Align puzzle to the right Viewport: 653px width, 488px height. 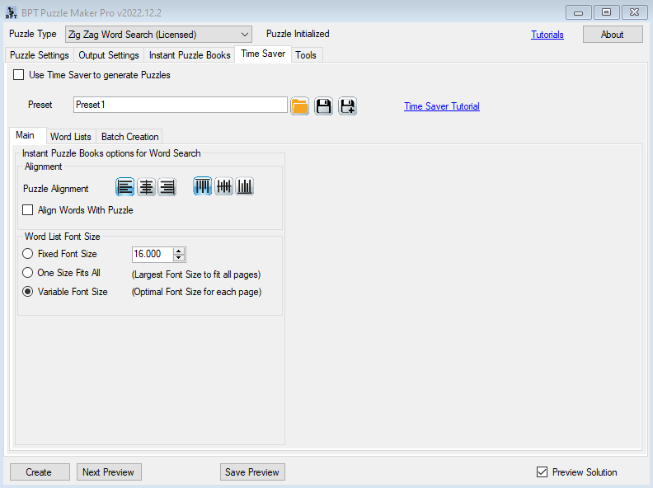coord(167,187)
